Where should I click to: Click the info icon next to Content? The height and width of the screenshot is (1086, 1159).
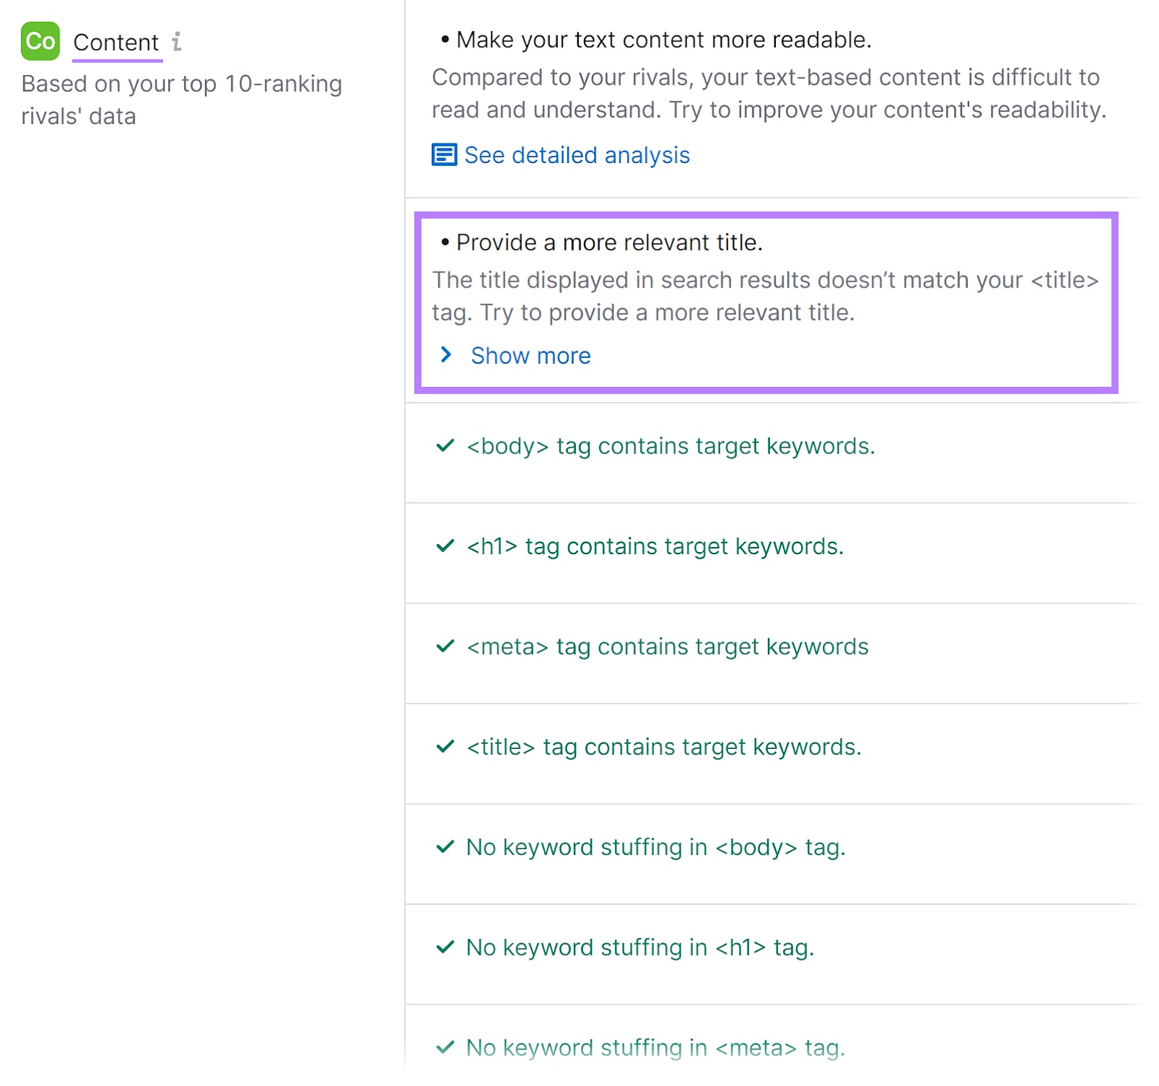click(177, 41)
